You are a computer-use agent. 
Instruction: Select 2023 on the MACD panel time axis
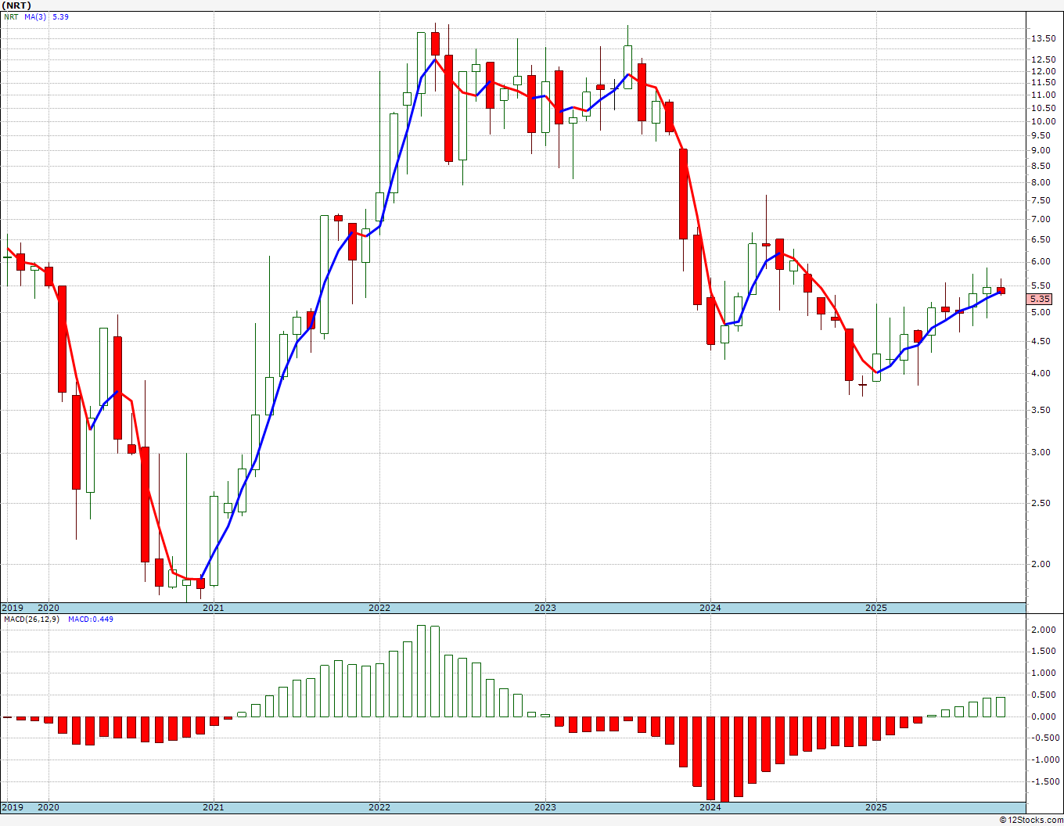pos(545,807)
